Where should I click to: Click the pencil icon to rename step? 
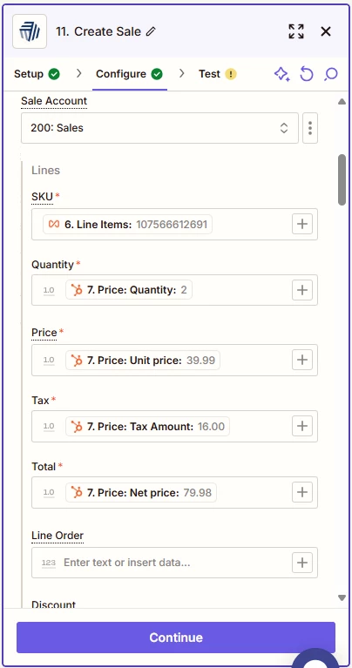click(151, 31)
